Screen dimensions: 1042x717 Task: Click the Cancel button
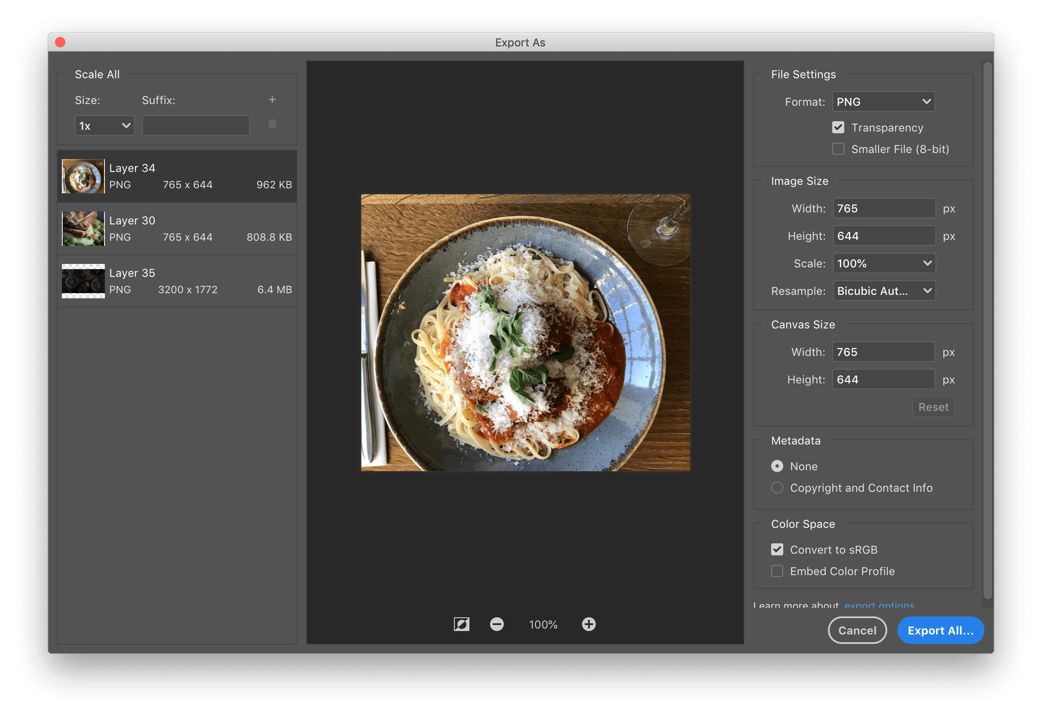pyautogui.click(x=857, y=630)
